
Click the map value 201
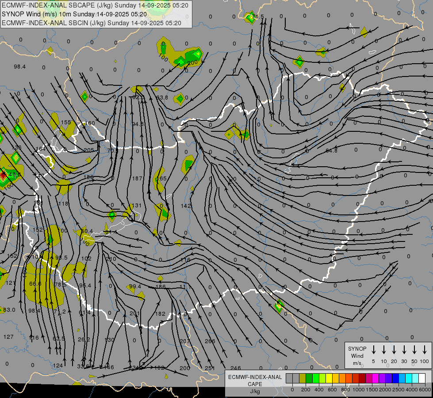click(134, 314)
